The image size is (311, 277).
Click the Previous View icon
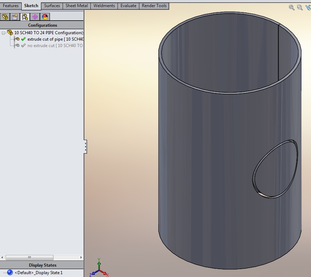[x=308, y=7]
